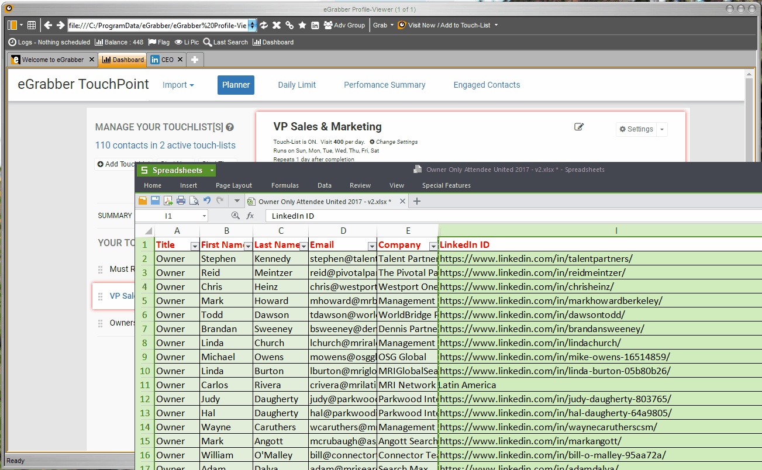This screenshot has height=470, width=762.
Task: Open the arrow after Add to Touch-List
Action: [496, 25]
